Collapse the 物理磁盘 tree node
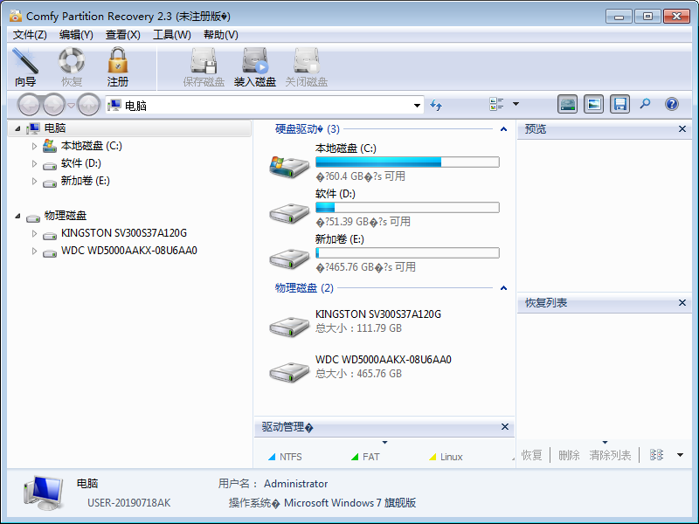The height and width of the screenshot is (524, 699). point(17,216)
